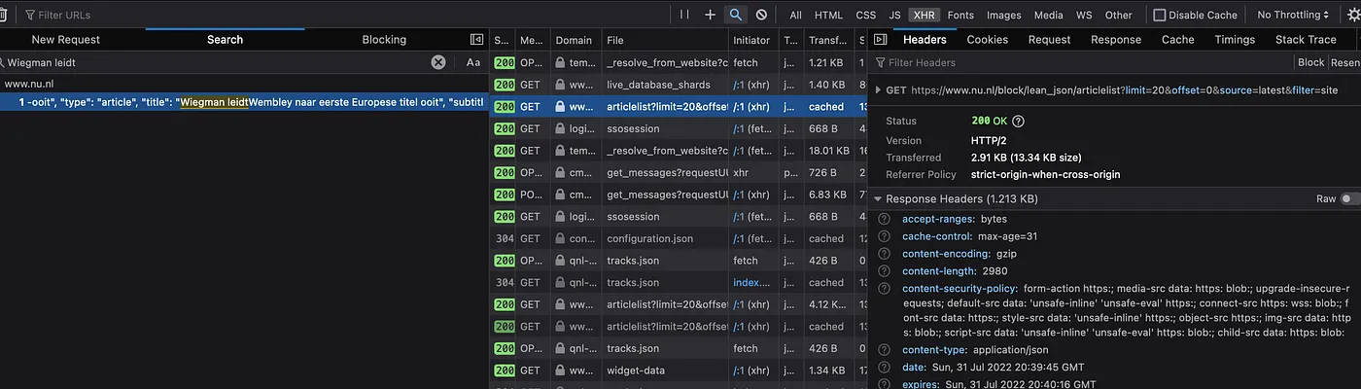This screenshot has width=1361, height=389.
Task: Expand the GET request URL details
Action: (x=879, y=90)
